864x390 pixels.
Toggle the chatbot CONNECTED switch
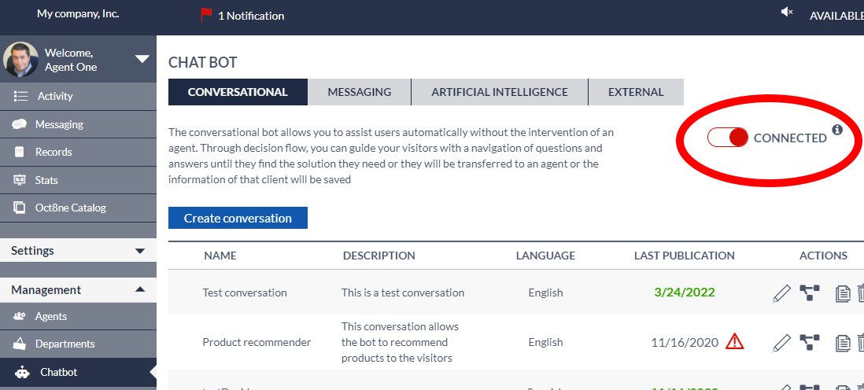[728, 138]
